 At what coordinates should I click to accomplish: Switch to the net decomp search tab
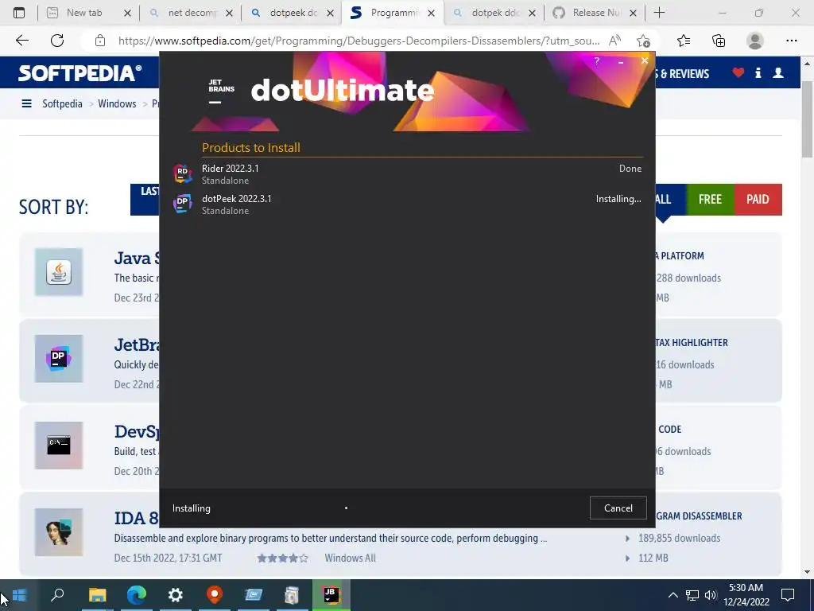coord(192,13)
